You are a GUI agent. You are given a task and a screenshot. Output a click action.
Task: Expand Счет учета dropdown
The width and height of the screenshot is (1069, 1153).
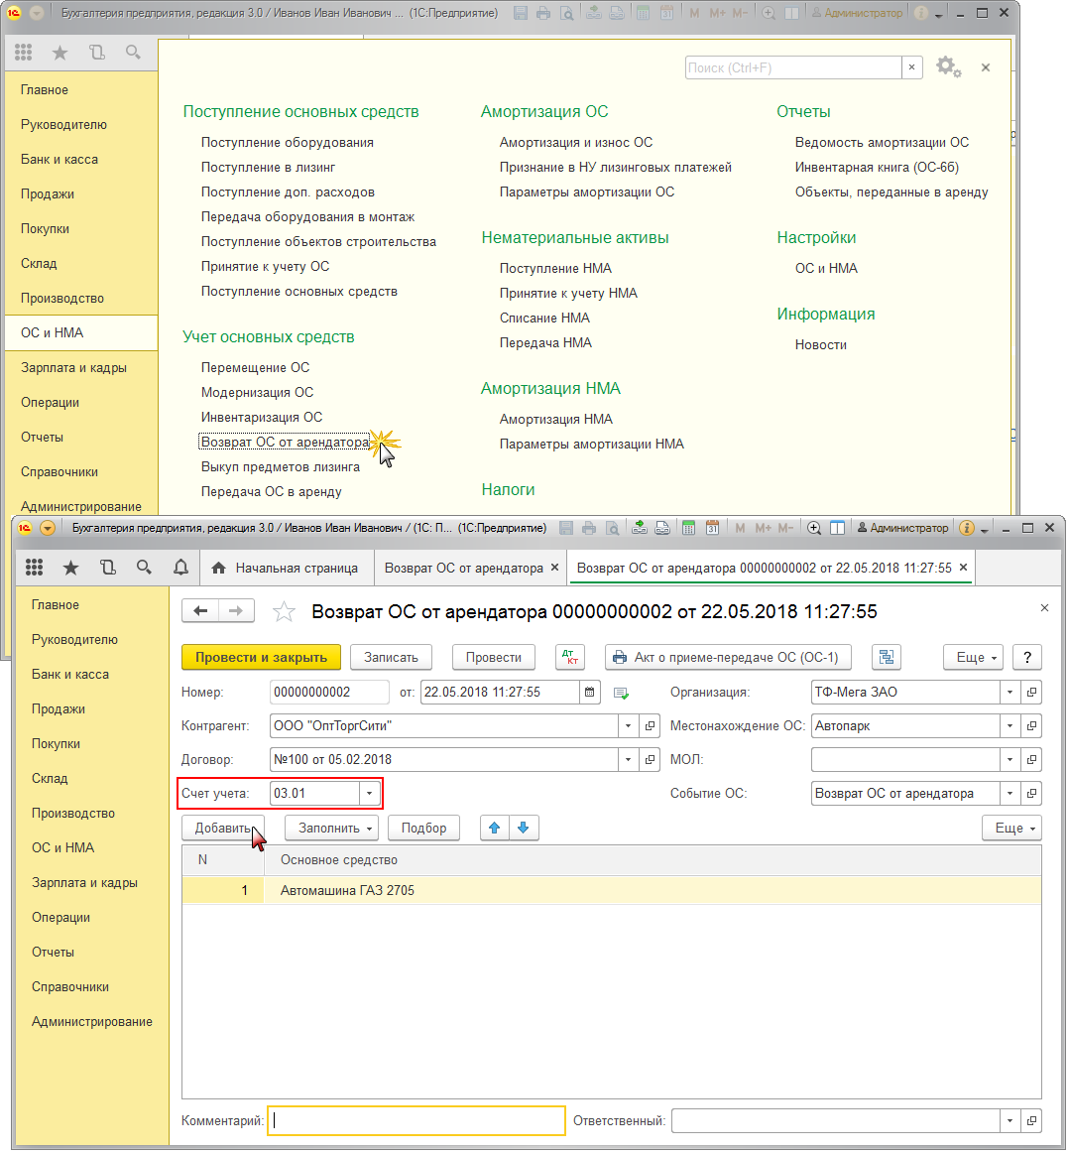[x=369, y=794]
